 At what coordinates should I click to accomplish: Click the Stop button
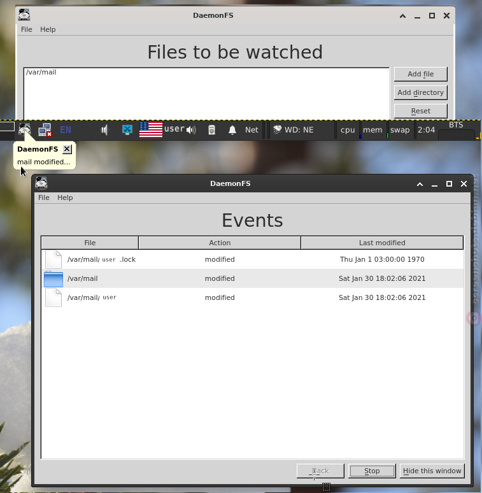pos(372,471)
